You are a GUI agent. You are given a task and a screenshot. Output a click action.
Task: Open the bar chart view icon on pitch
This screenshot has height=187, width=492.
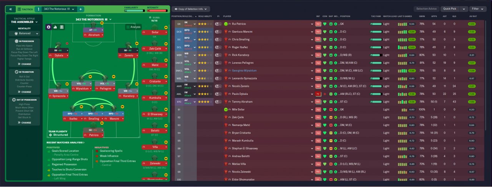(x=55, y=27)
